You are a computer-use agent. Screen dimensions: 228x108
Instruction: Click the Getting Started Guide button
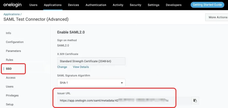(x=207, y=5)
